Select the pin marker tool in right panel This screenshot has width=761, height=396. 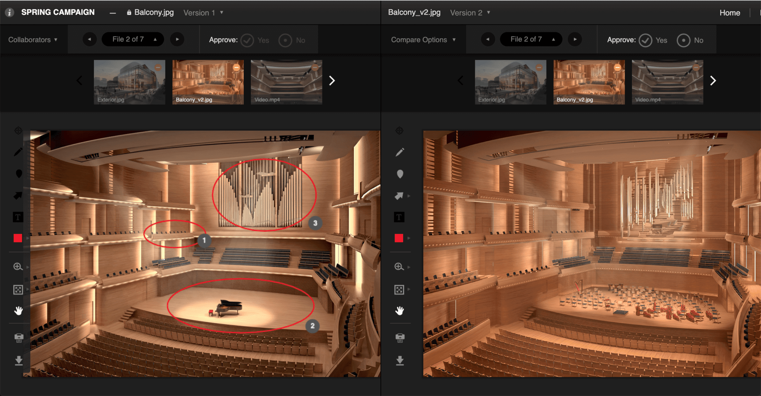pyautogui.click(x=400, y=174)
